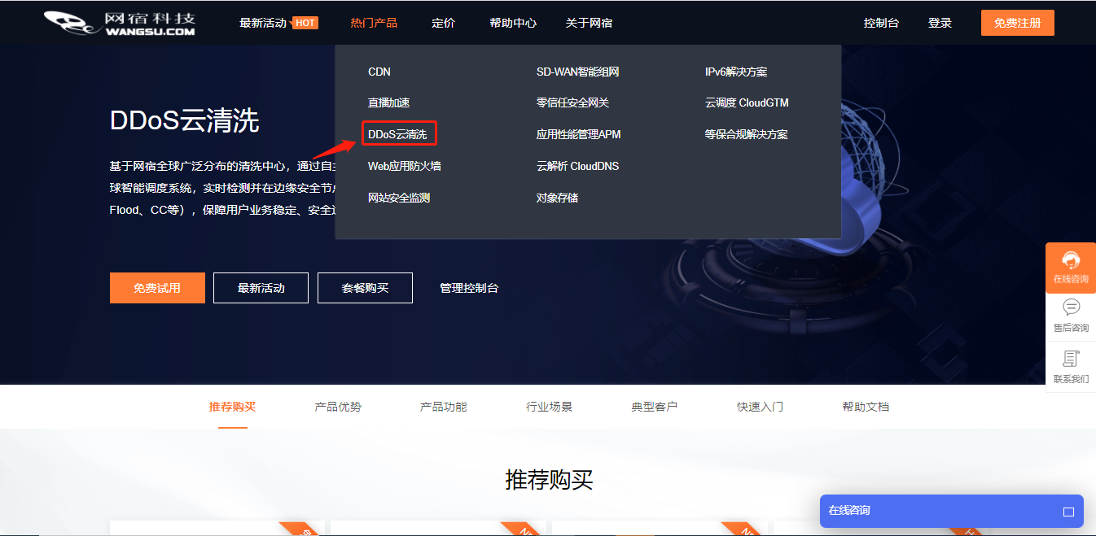Image resolution: width=1096 pixels, height=536 pixels.
Task: Click the Wangsu logo in the header
Action: [x=120, y=23]
